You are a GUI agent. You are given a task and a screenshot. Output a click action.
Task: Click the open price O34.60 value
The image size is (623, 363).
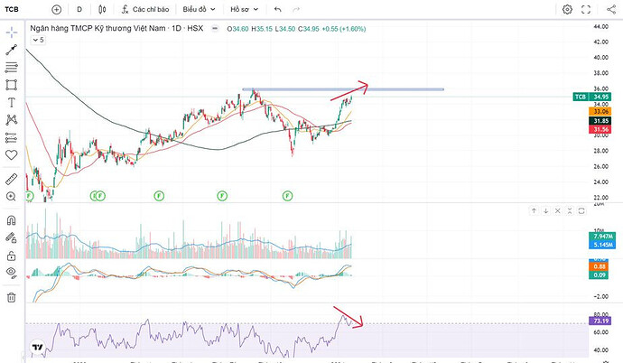[237, 29]
